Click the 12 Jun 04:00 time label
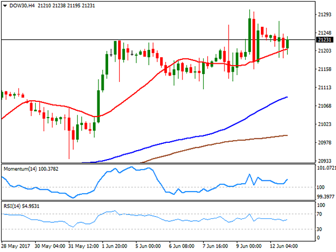336x252 pixels. 283,246
